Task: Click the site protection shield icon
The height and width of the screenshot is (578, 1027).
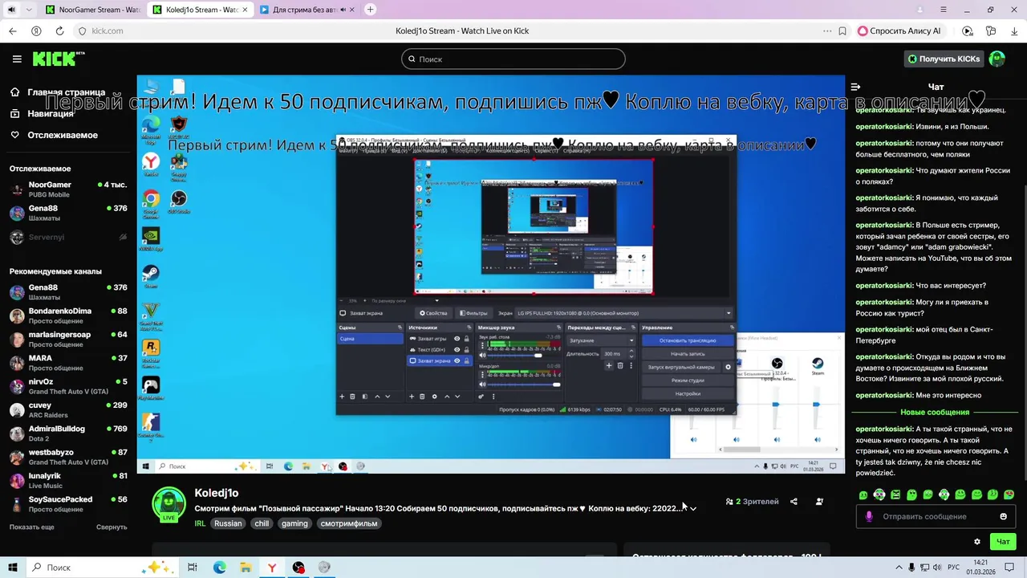Action: (82, 31)
